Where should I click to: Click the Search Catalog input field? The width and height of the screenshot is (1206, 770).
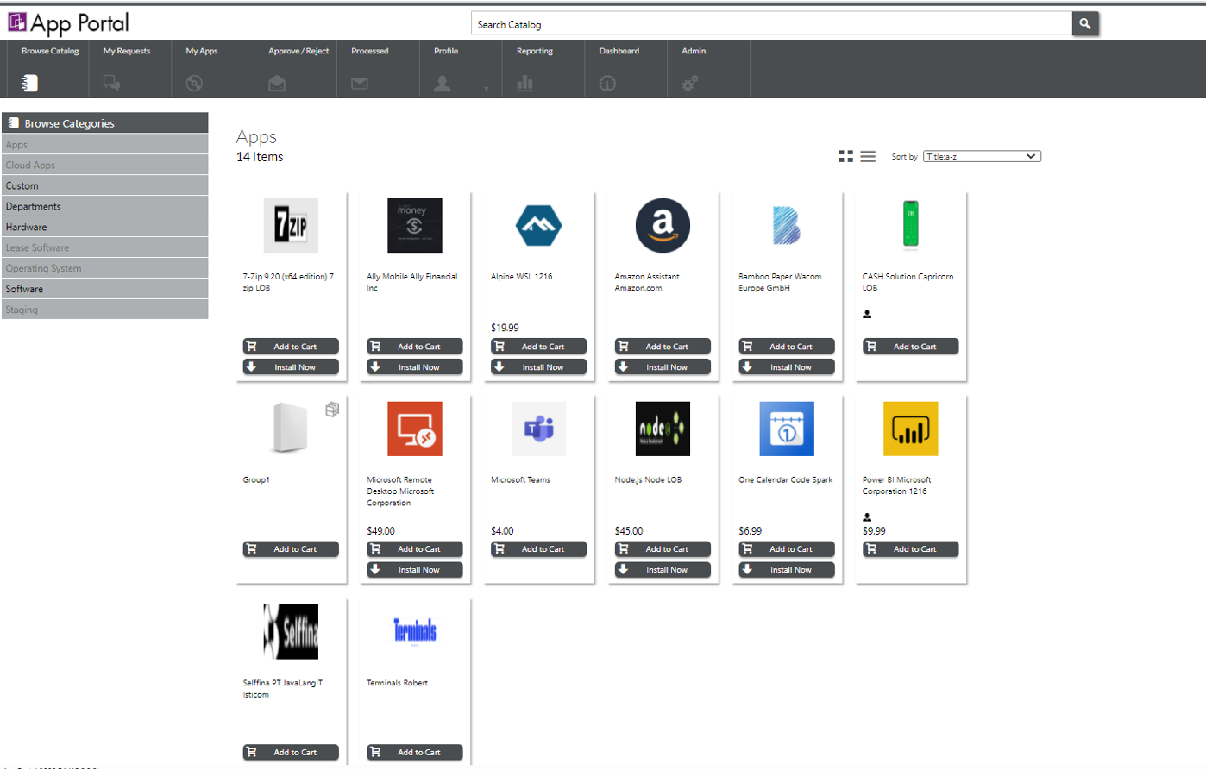click(772, 24)
